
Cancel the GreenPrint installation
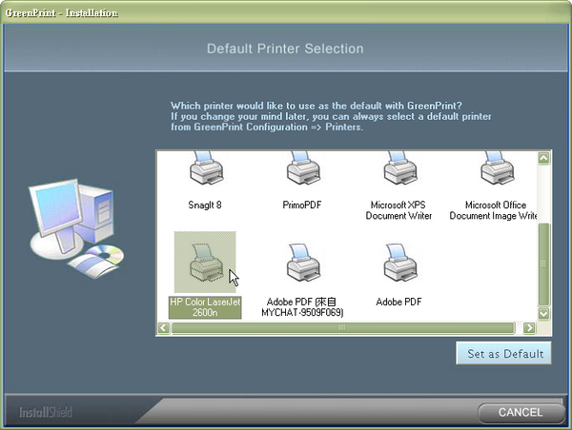pos(521,413)
